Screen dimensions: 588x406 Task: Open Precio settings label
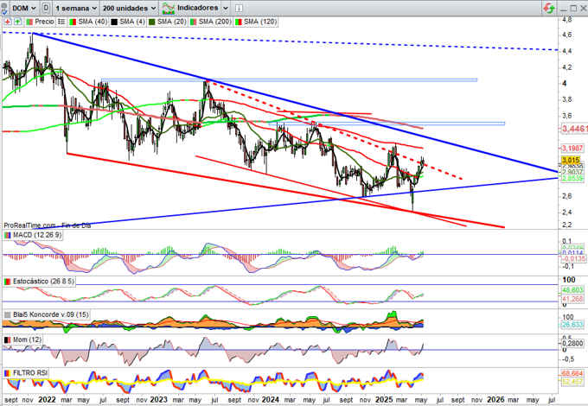(x=44, y=22)
